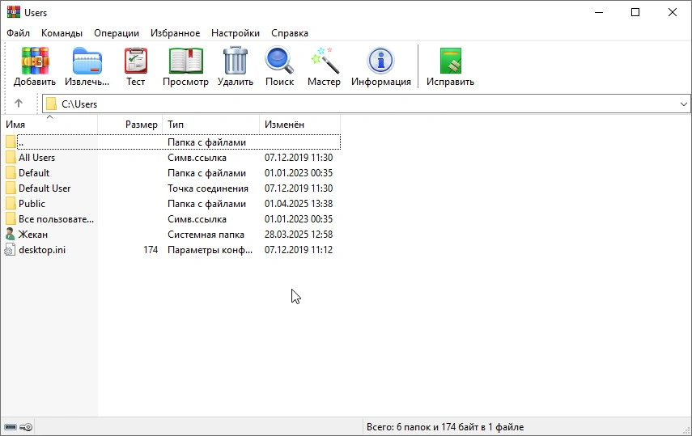Viewport: 692px width, 436px height.
Task: Go up one folder with arrow
Action: [19, 104]
